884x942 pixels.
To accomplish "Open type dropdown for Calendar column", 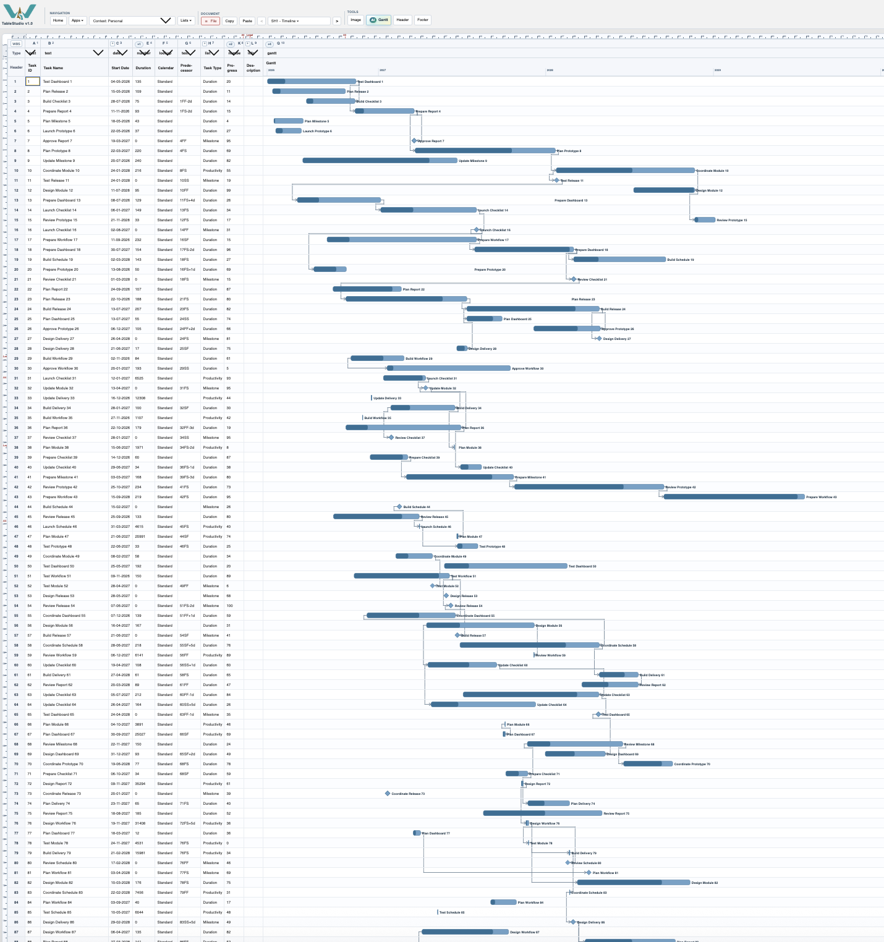I will pyautogui.click(x=168, y=53).
